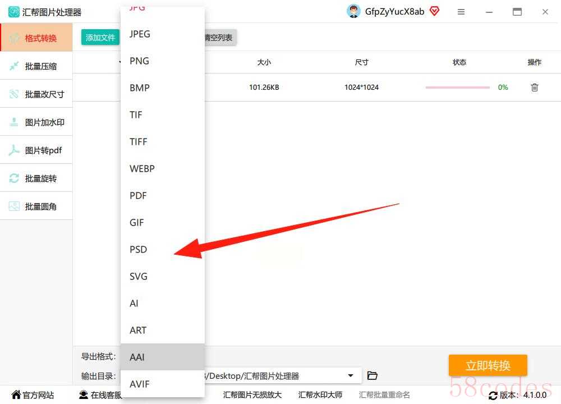Select TIF format option
Image resolution: width=561 pixels, height=404 pixels.
point(163,115)
